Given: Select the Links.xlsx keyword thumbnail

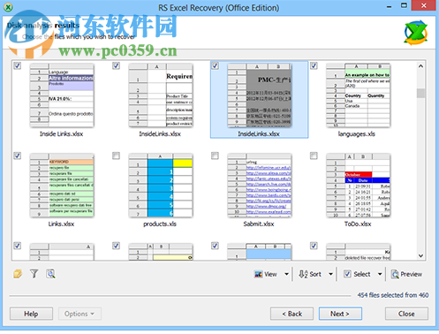Looking at the screenshot, I should 62,186.
